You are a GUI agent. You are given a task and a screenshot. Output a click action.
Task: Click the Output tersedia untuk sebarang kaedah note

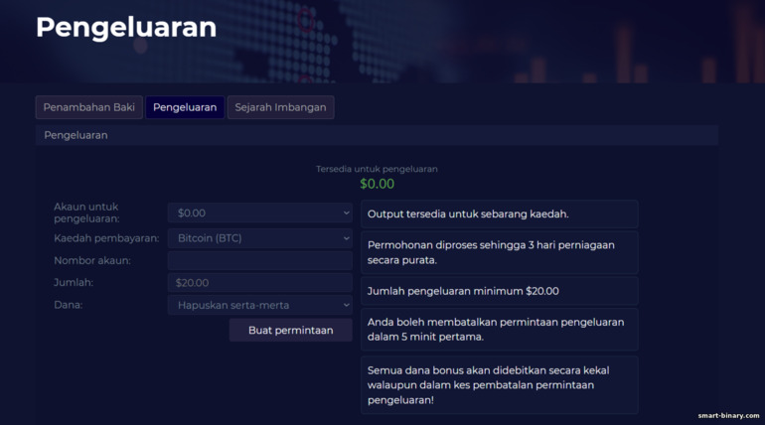coord(500,213)
